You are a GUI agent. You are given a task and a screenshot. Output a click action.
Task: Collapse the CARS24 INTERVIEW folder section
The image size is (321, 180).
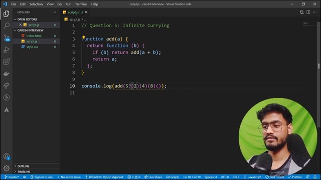point(37,30)
